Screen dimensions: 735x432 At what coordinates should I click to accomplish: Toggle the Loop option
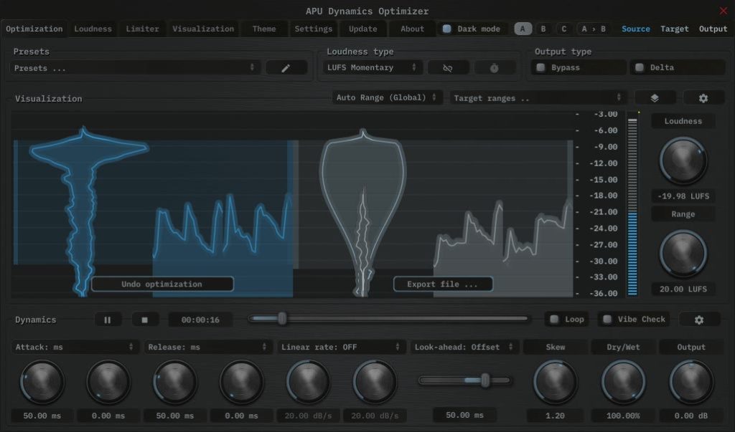566,319
